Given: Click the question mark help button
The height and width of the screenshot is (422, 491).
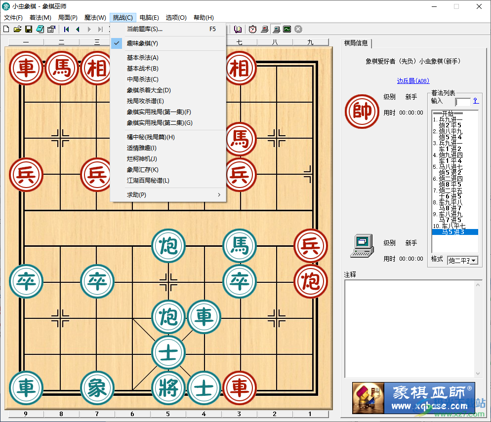Looking at the screenshot, I should 475,102.
